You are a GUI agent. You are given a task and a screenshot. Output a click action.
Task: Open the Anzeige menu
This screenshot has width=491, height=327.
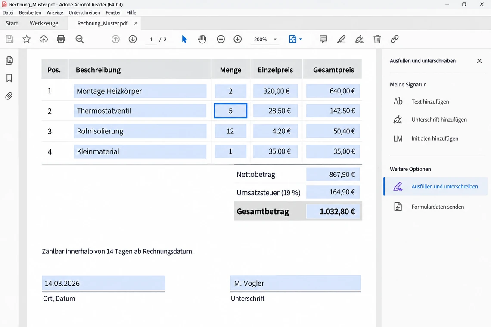pos(55,12)
